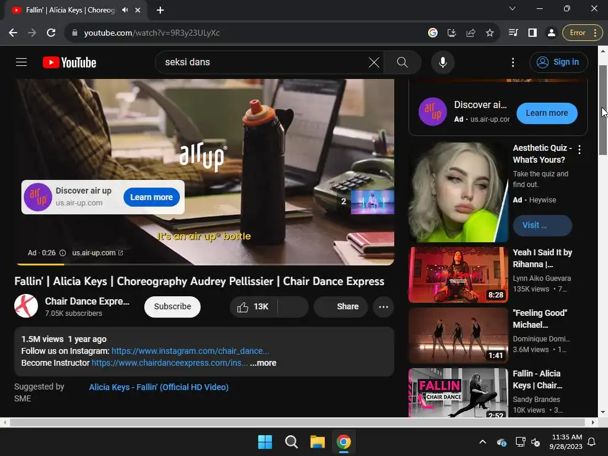Screen dimensions: 608x456
Task: Go back in browser history
Action: click(x=13, y=33)
